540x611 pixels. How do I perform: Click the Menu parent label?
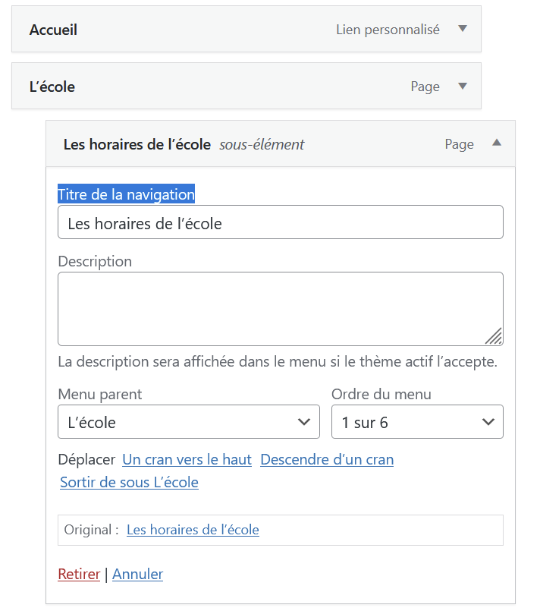[x=100, y=394]
